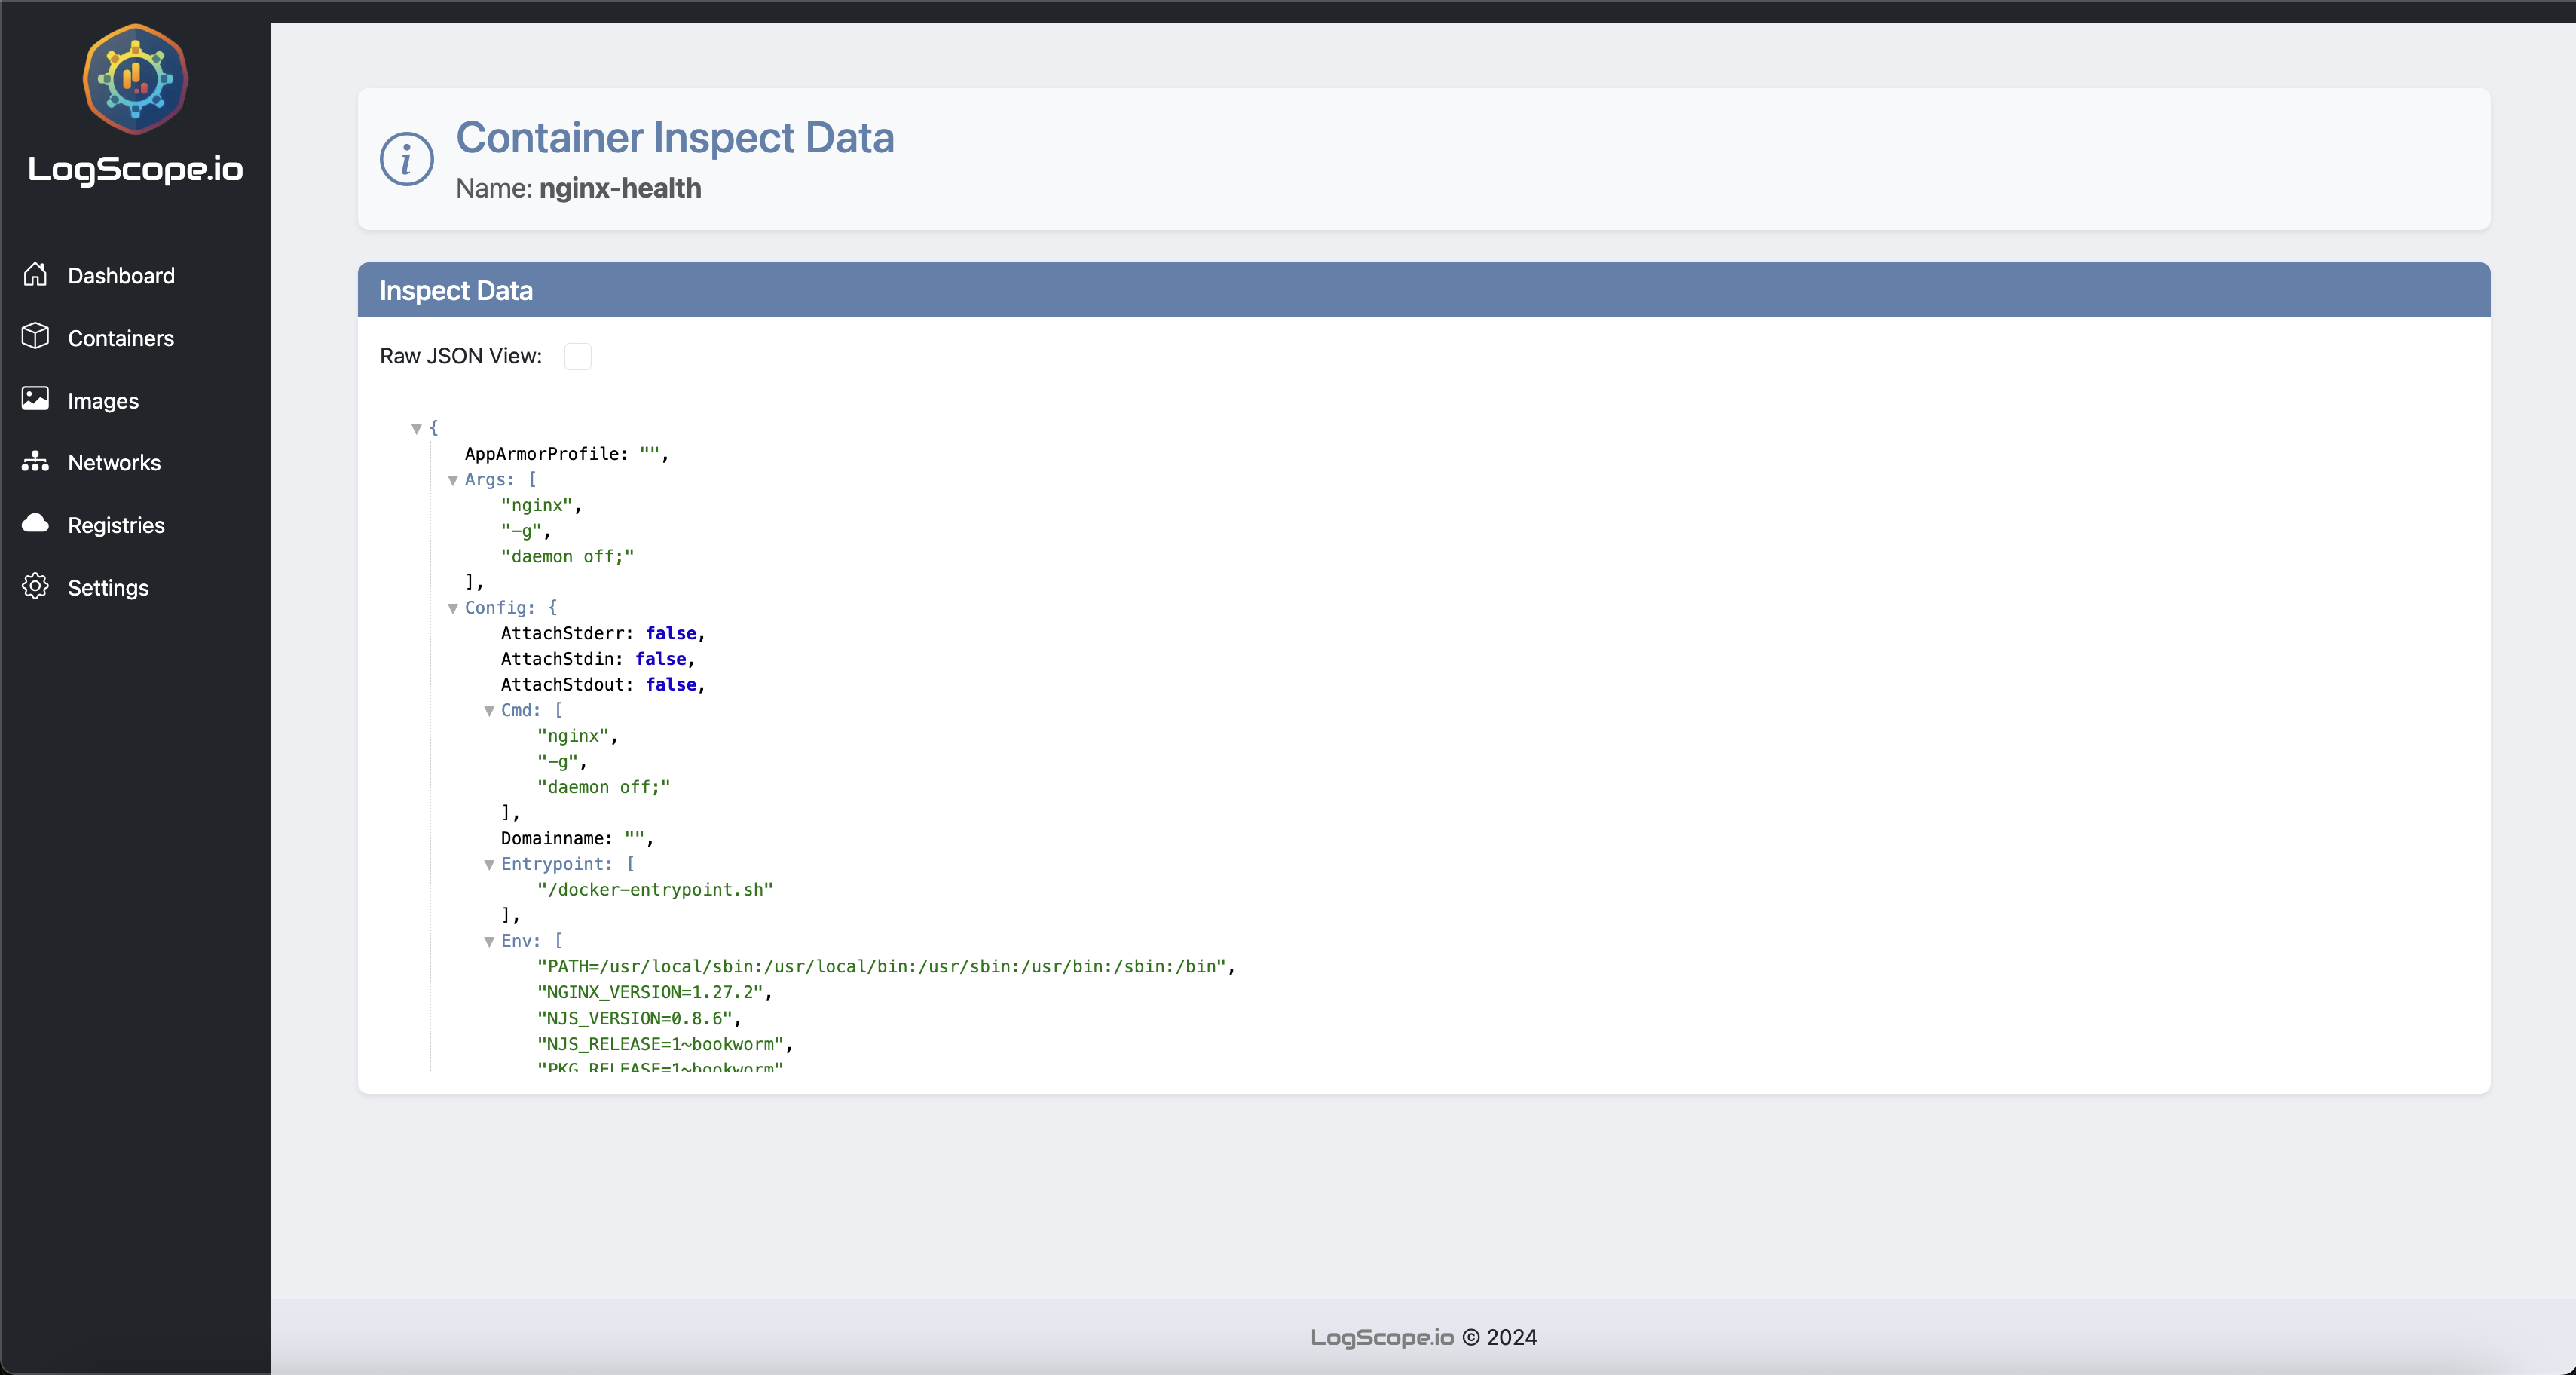Viewport: 2576px width, 1375px height.
Task: Toggle raw view off using the checkbox
Action: [x=578, y=356]
